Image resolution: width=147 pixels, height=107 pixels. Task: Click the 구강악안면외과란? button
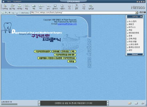[43, 51]
